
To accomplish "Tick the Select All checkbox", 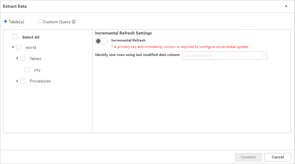I will click(15, 37).
